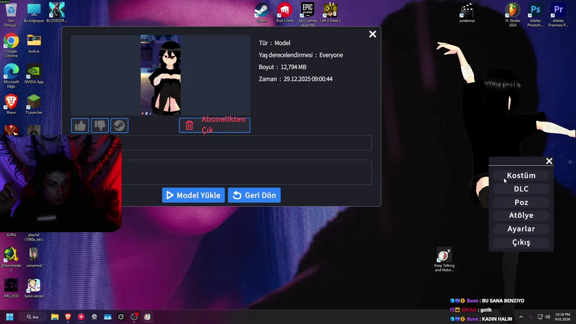Click the Abonelikten Çık unsubscribe button
The image size is (576, 324).
215,125
